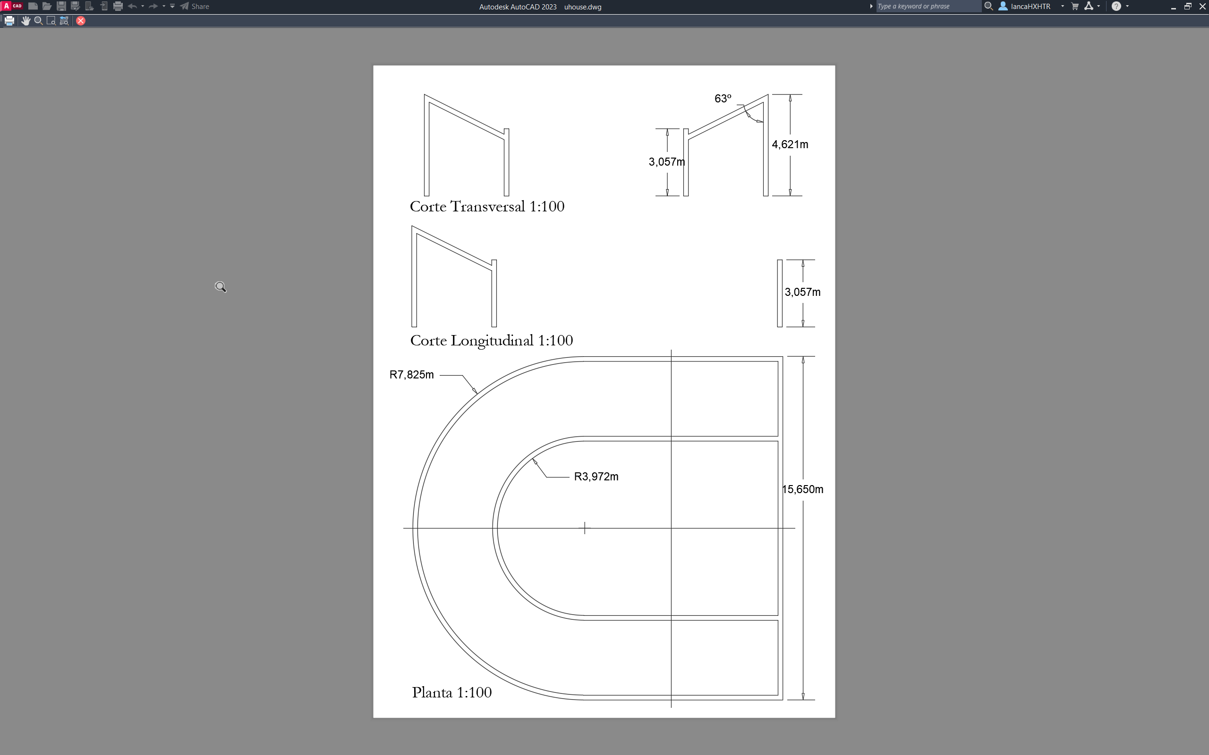Click the Save As icon
The image size is (1209, 755).
click(x=76, y=6)
